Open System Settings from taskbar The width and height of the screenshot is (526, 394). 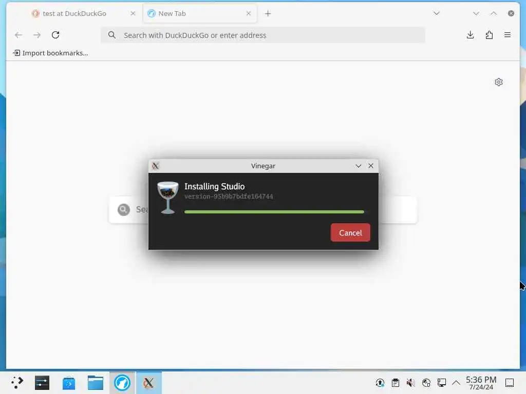[42, 383]
